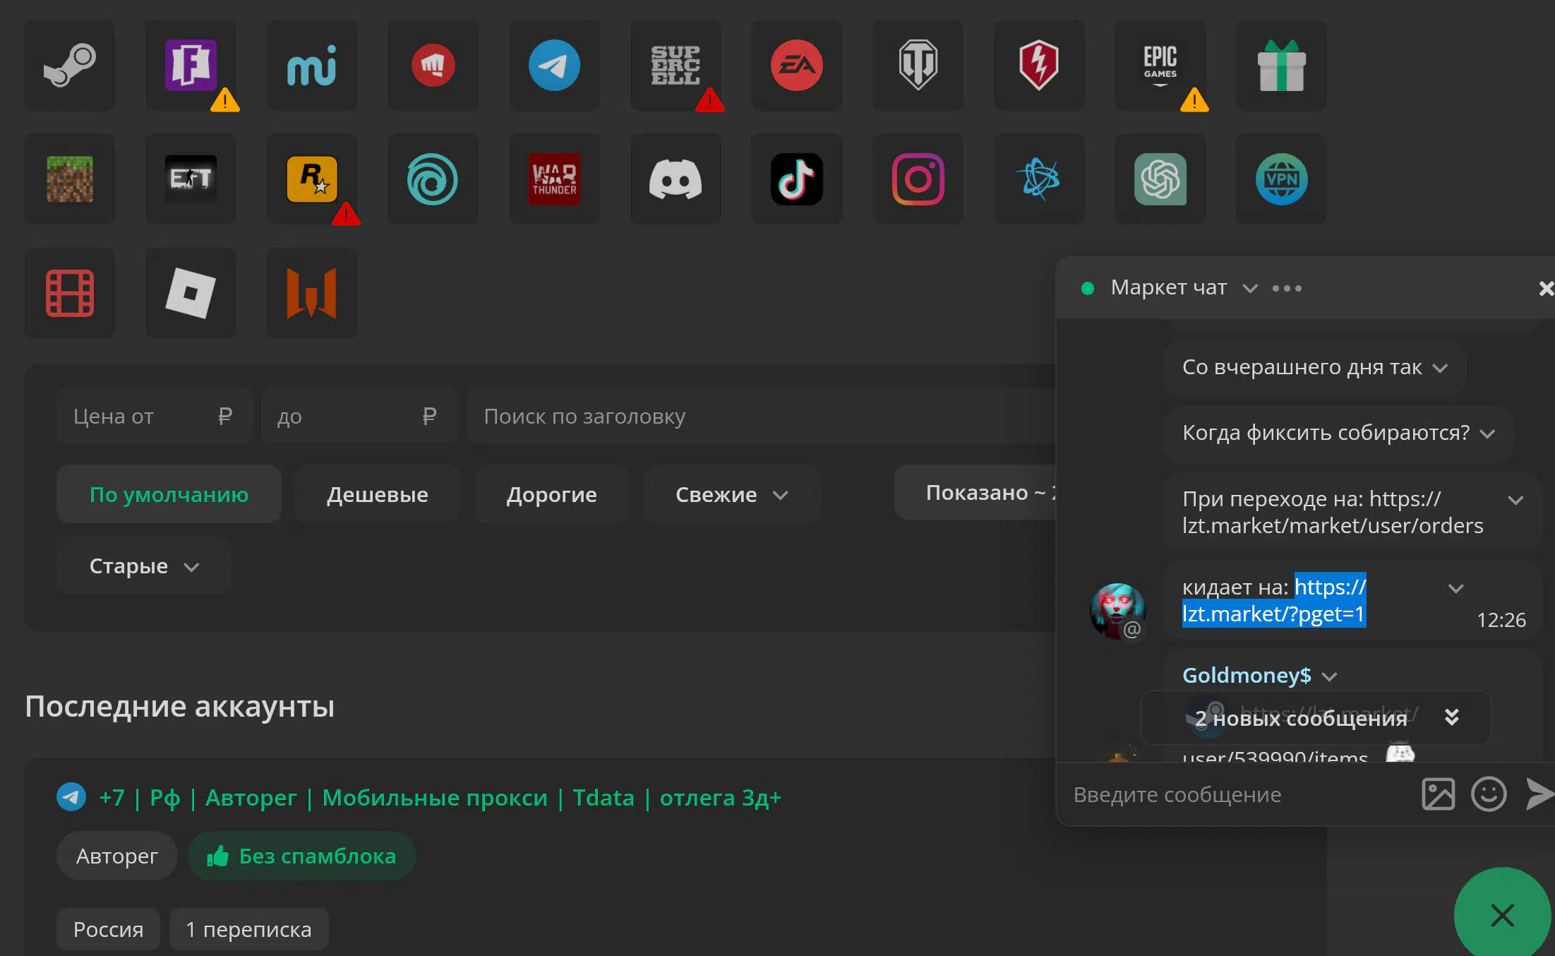Close the Market chat panel

click(x=1546, y=288)
